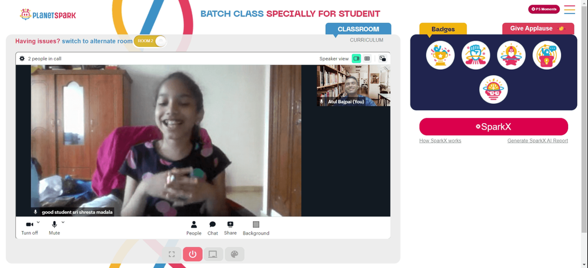Switch to Speaker view layout icon

pyautogui.click(x=356, y=58)
